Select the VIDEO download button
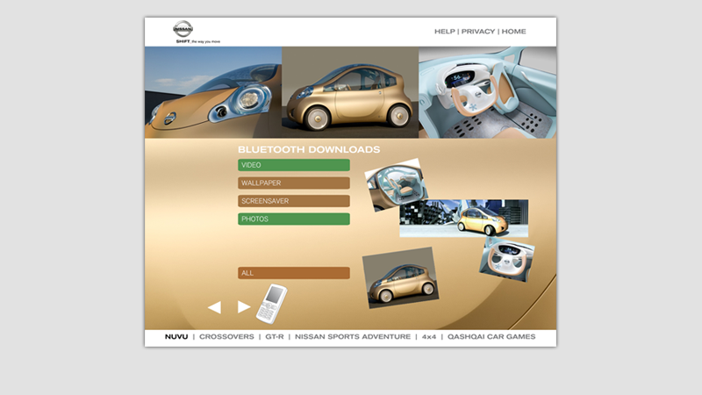This screenshot has width=702, height=395. pos(294,165)
